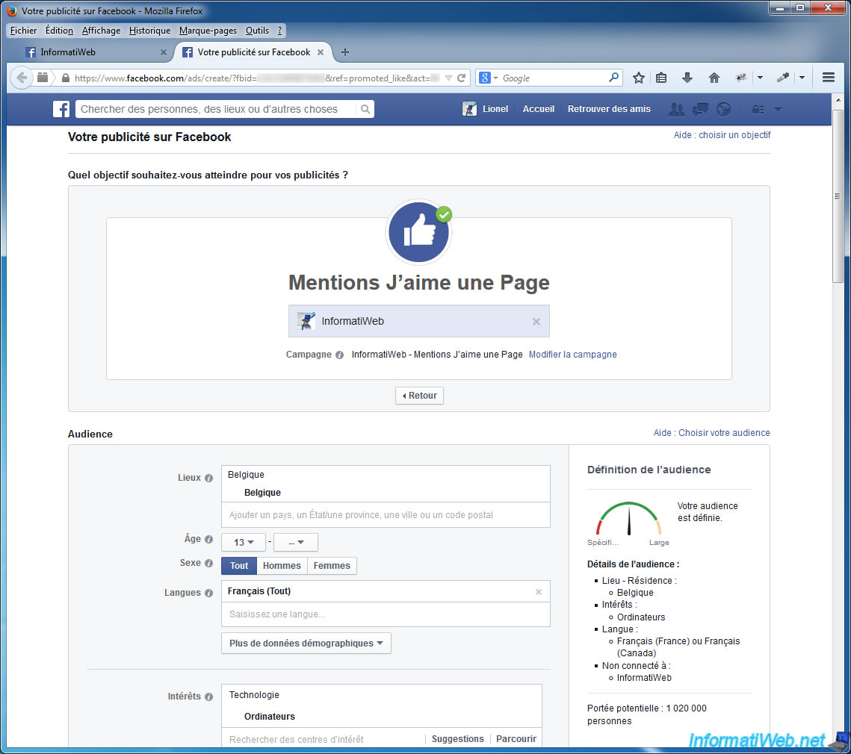Viewport: 851px width, 754px height.
Task: Remove the InformatiWeb page selection
Action: coord(536,322)
